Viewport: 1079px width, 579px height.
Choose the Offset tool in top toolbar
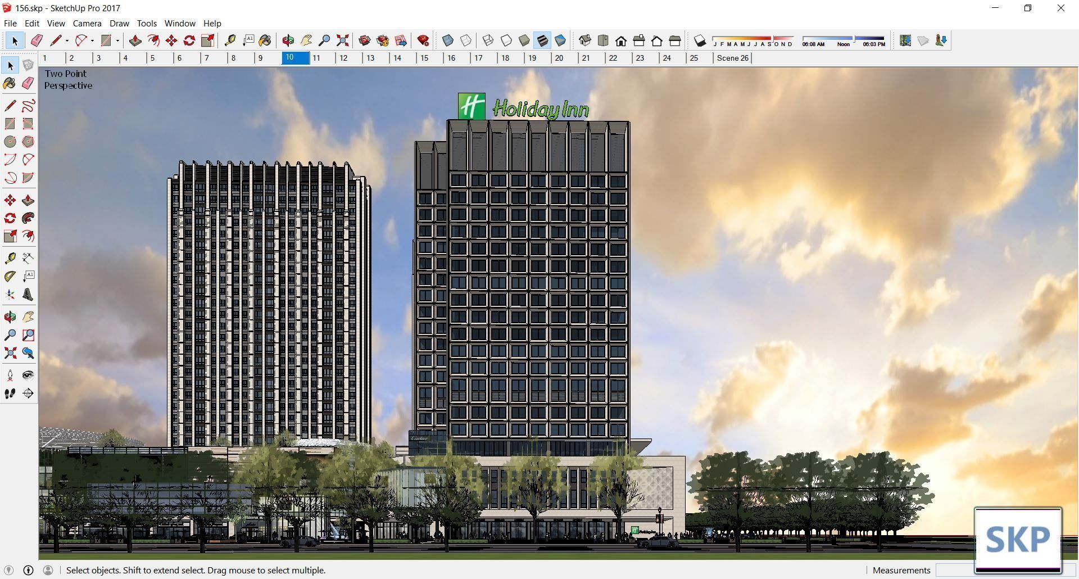[153, 40]
